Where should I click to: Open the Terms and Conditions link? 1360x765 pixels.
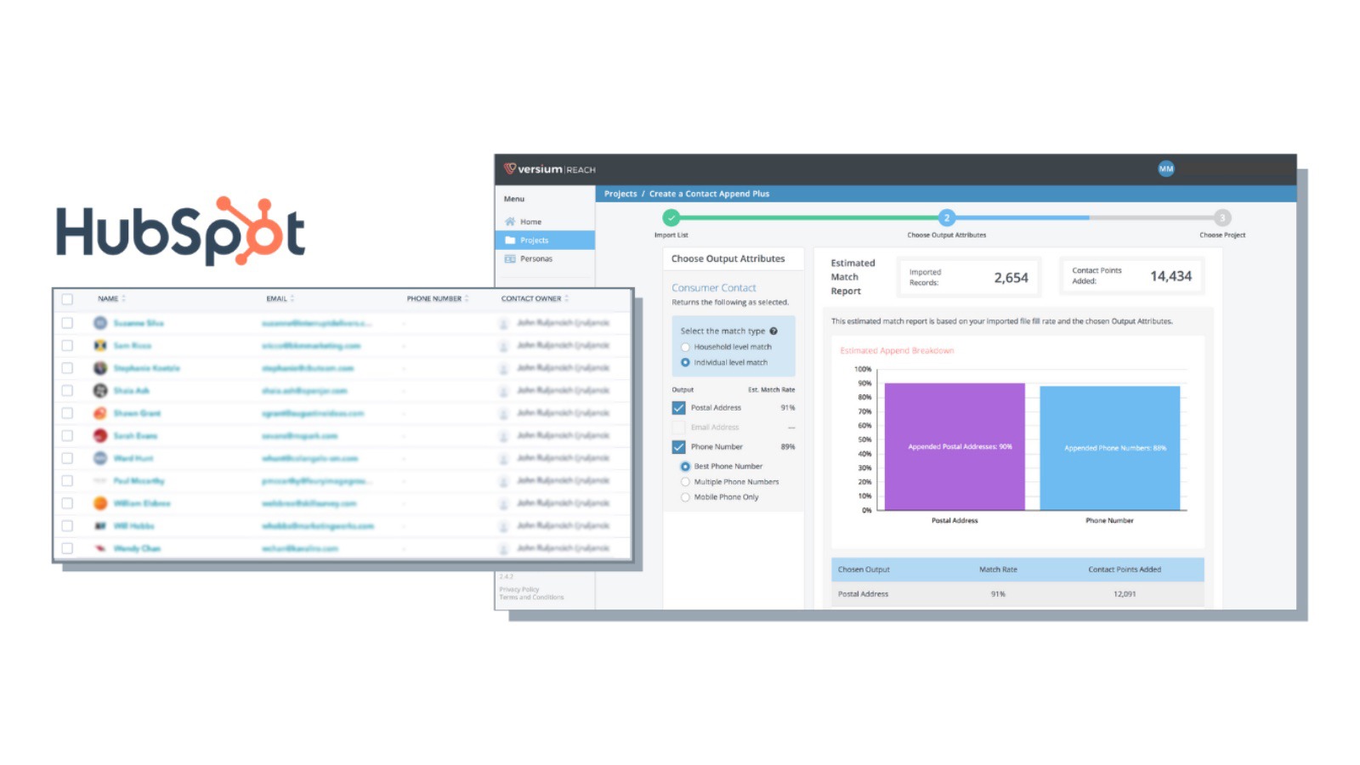pos(531,597)
